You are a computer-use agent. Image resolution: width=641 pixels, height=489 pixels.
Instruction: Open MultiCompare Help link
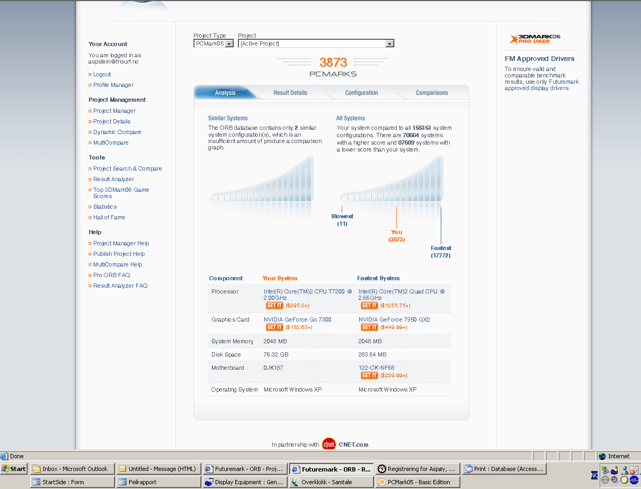118,265
